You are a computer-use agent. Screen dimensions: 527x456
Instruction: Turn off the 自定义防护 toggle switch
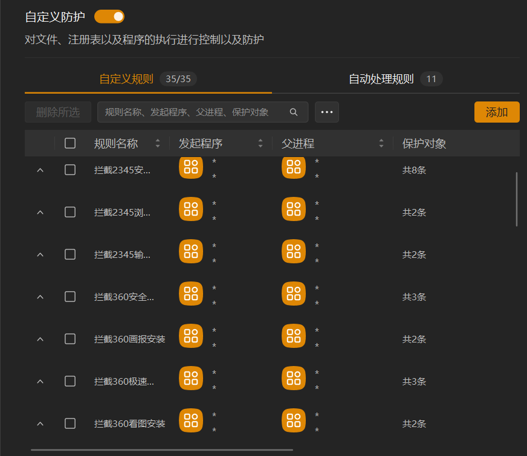tap(109, 16)
